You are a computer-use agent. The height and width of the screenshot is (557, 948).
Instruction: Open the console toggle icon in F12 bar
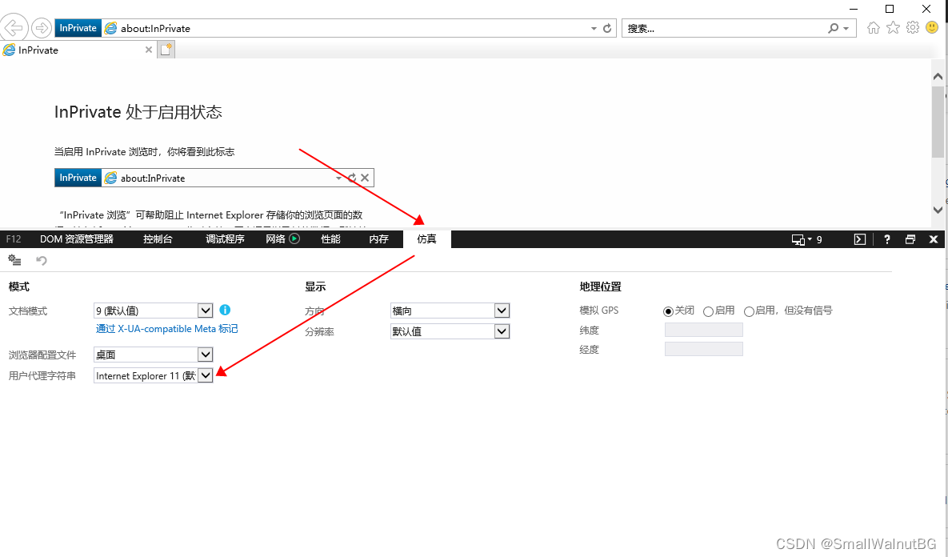[x=860, y=239]
